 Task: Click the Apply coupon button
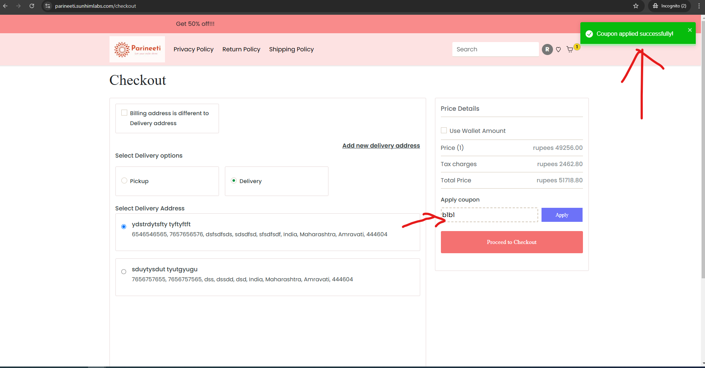(x=562, y=215)
